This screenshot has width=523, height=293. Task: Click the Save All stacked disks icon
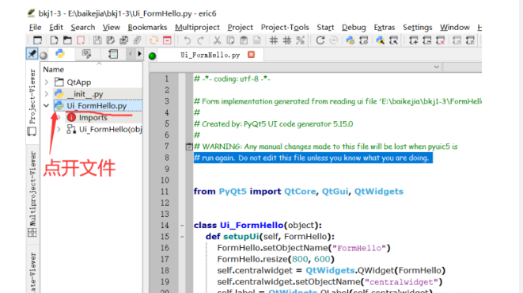pos(123,40)
